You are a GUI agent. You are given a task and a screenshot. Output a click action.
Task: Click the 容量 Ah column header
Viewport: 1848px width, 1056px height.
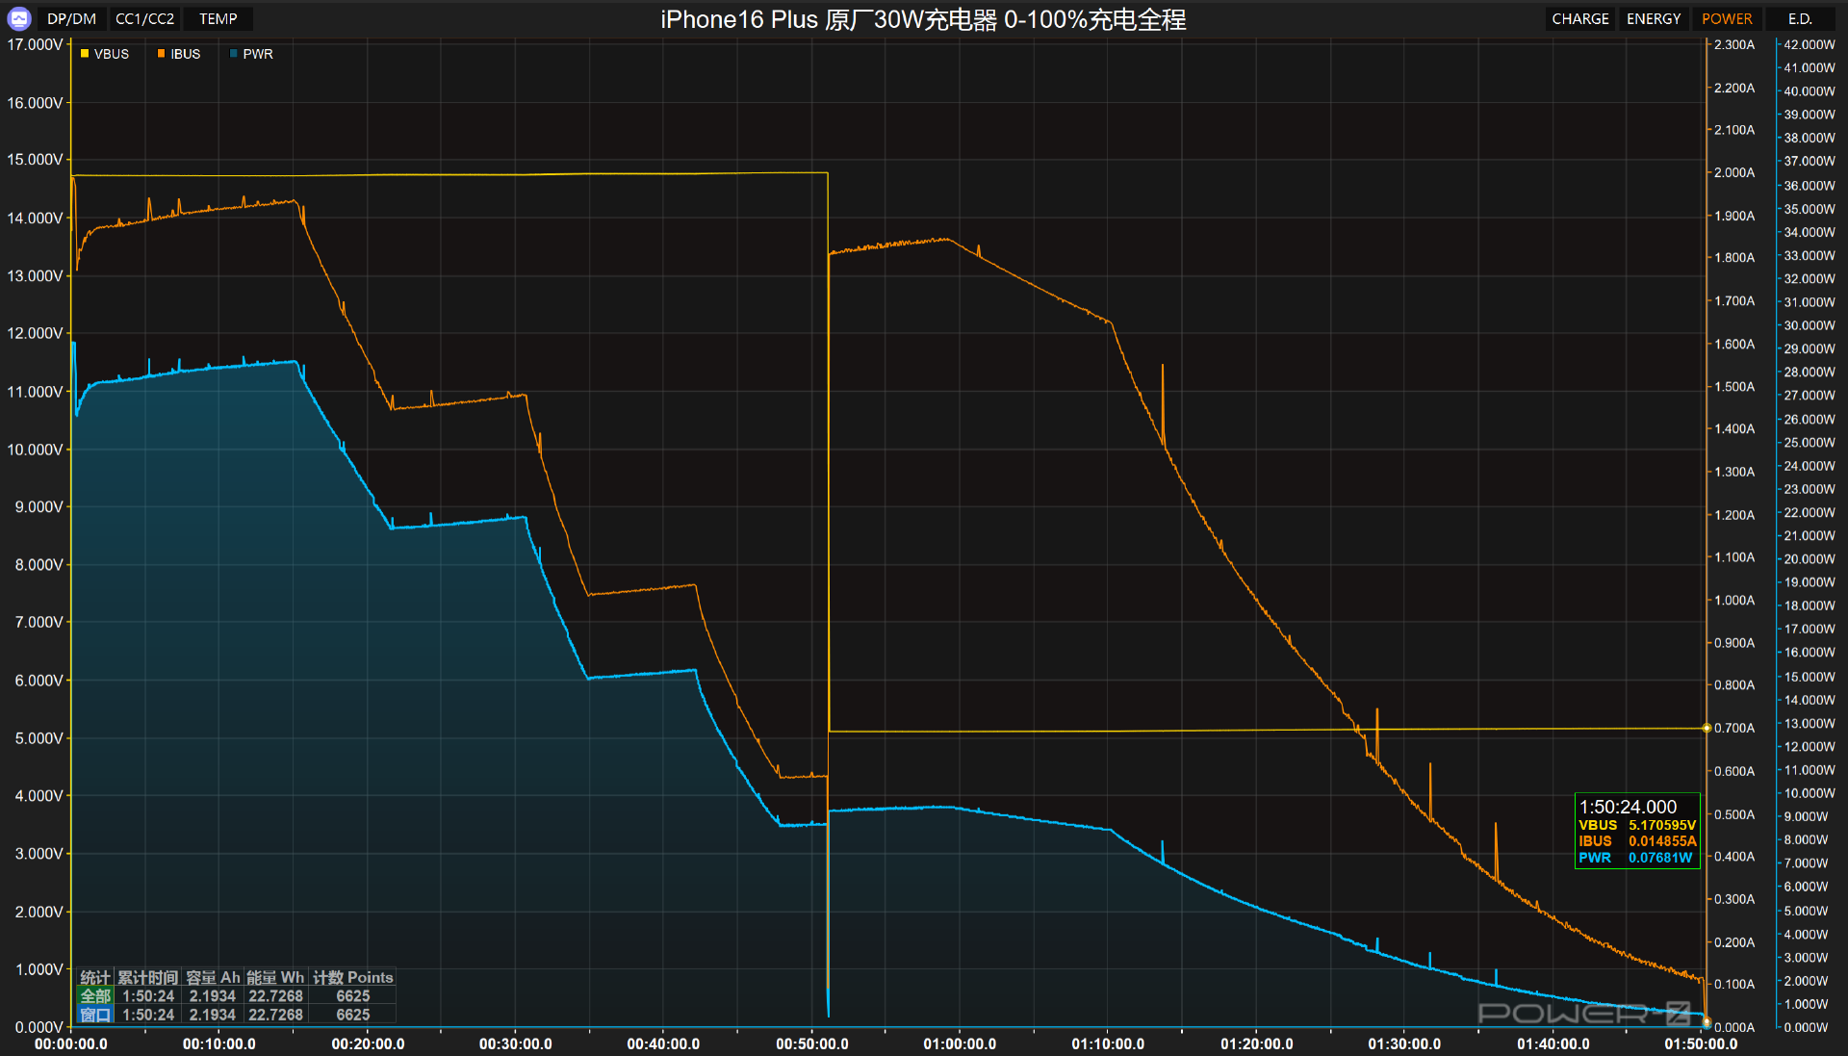coord(213,978)
